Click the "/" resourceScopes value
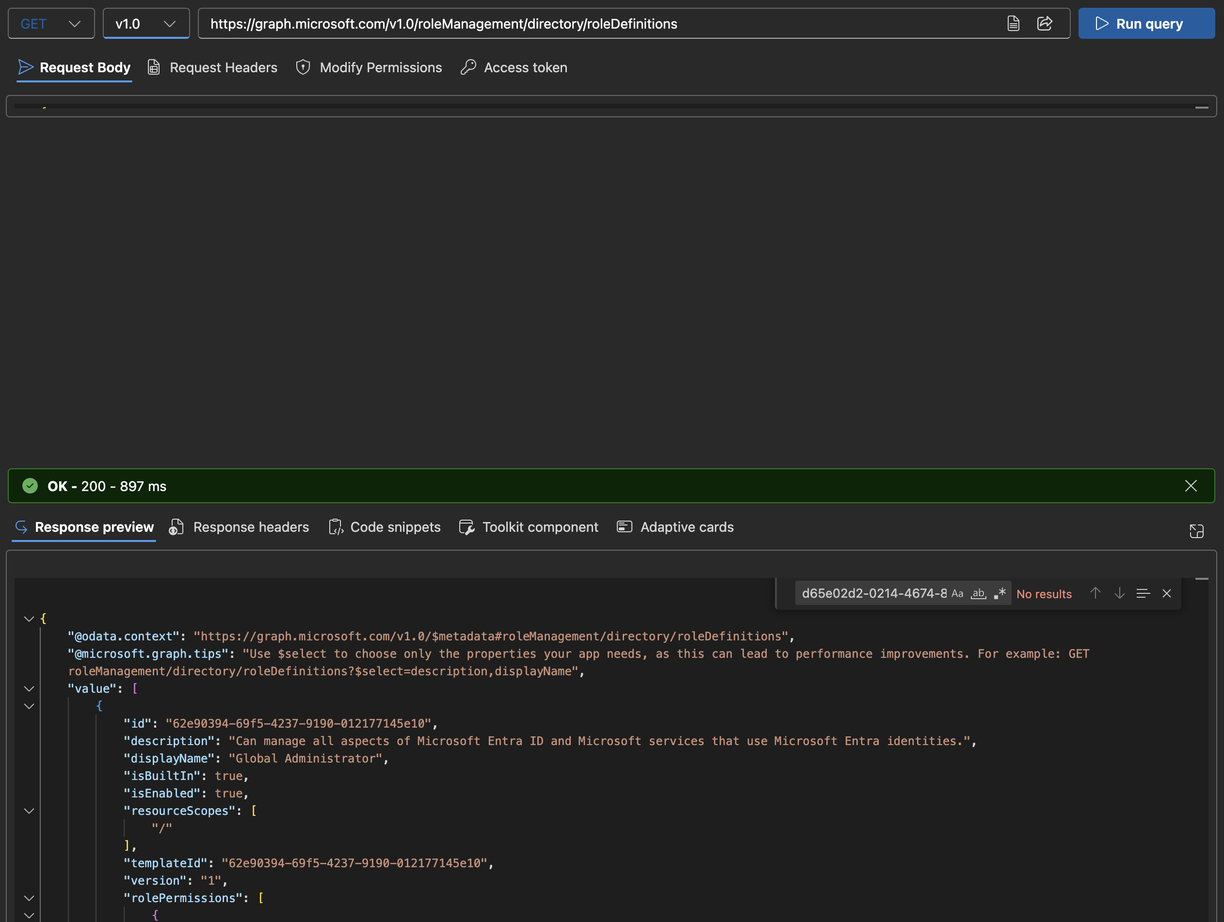Image resolution: width=1224 pixels, height=922 pixels. pos(162,828)
